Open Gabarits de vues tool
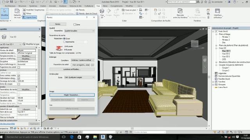This screenshot has width=250, height=140. (x=17, y=13)
